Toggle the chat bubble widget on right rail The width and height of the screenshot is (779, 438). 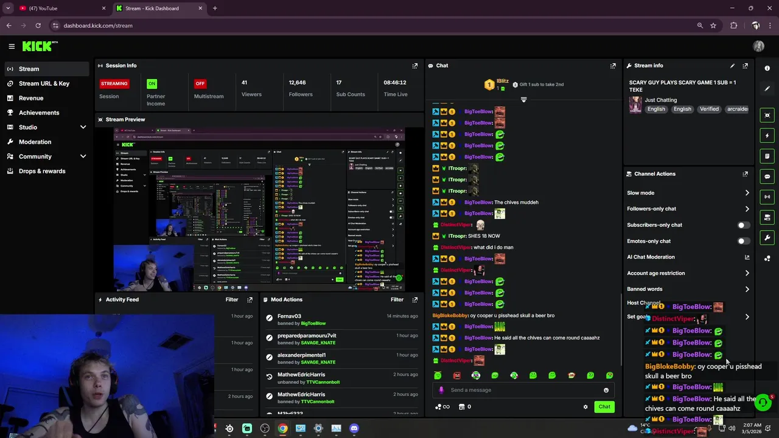click(x=767, y=176)
